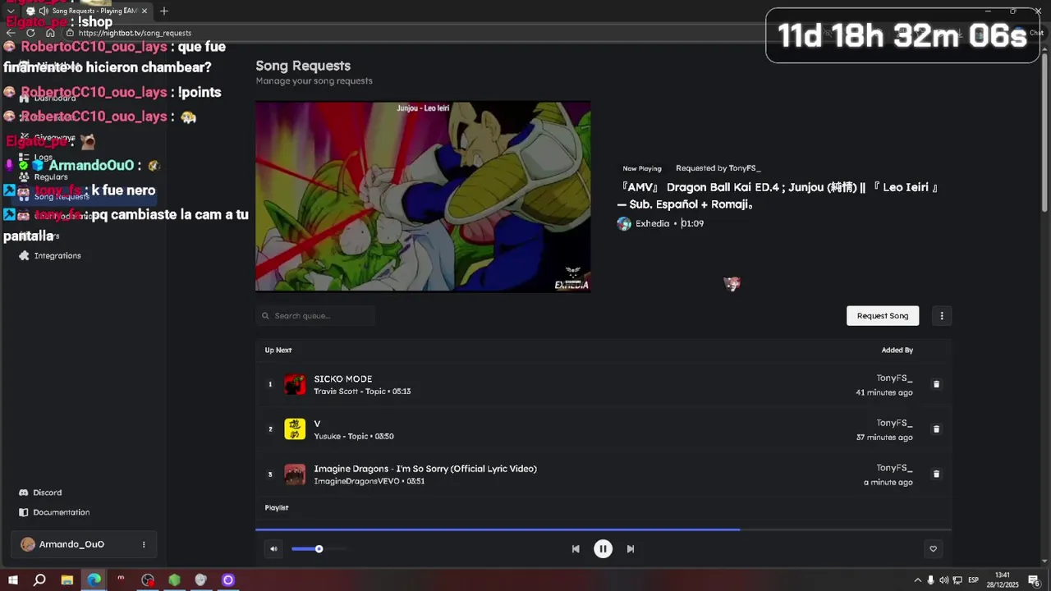The height and width of the screenshot is (591, 1051).
Task: Reload the page with the refresh icon
Action: (x=30, y=33)
